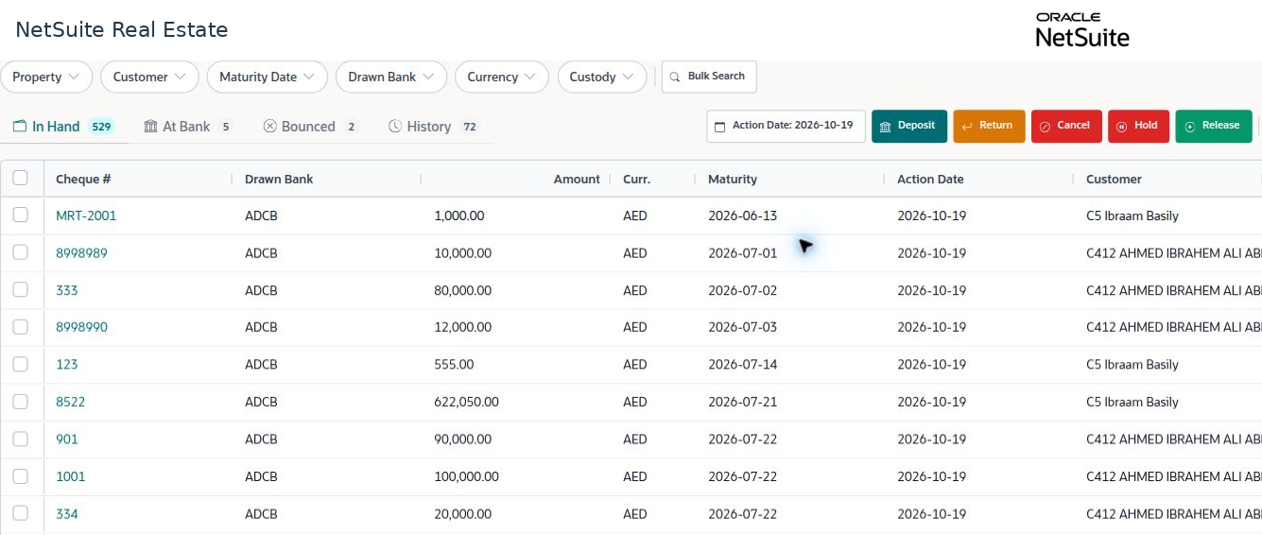Tick the checkbox for cheque 901

pyautogui.click(x=21, y=439)
